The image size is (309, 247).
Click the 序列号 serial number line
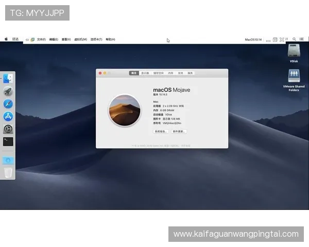click(x=167, y=123)
